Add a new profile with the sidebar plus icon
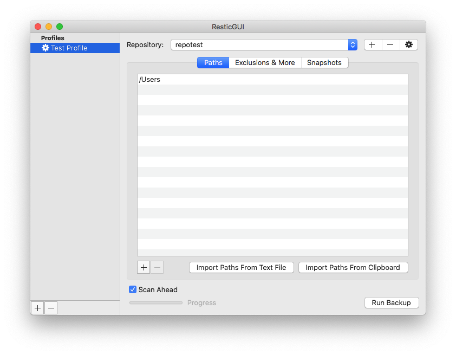 click(x=37, y=307)
